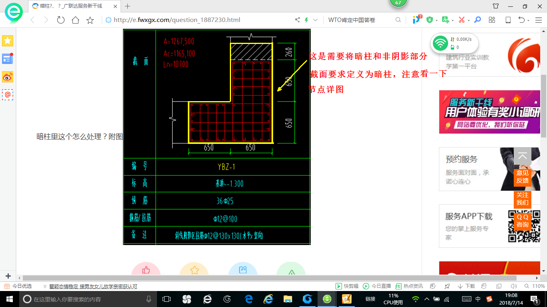The width and height of the screenshot is (547, 307).
Task: Open the 用户体验有奖小调研 banner
Action: [x=490, y=112]
